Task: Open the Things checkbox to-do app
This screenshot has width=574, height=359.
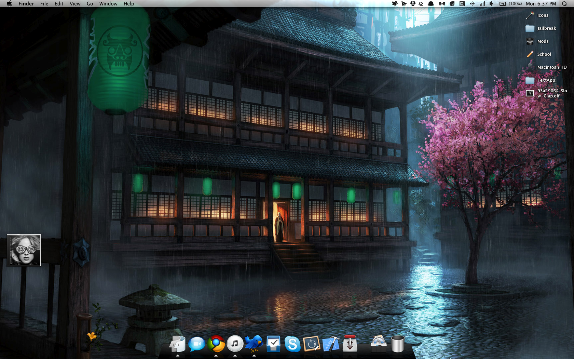Action: coord(273,344)
